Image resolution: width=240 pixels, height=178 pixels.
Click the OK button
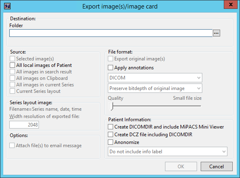coord(181,166)
